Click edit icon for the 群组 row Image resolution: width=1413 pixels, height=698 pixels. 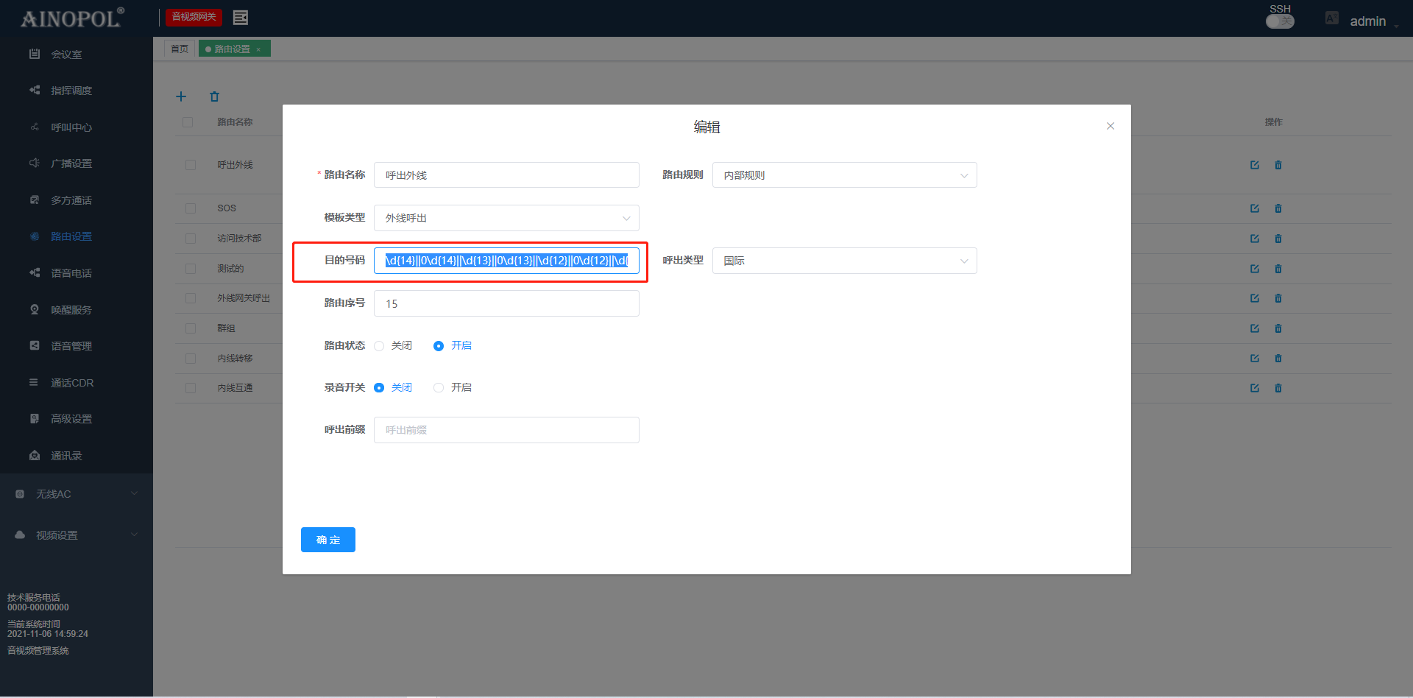[x=1255, y=328]
